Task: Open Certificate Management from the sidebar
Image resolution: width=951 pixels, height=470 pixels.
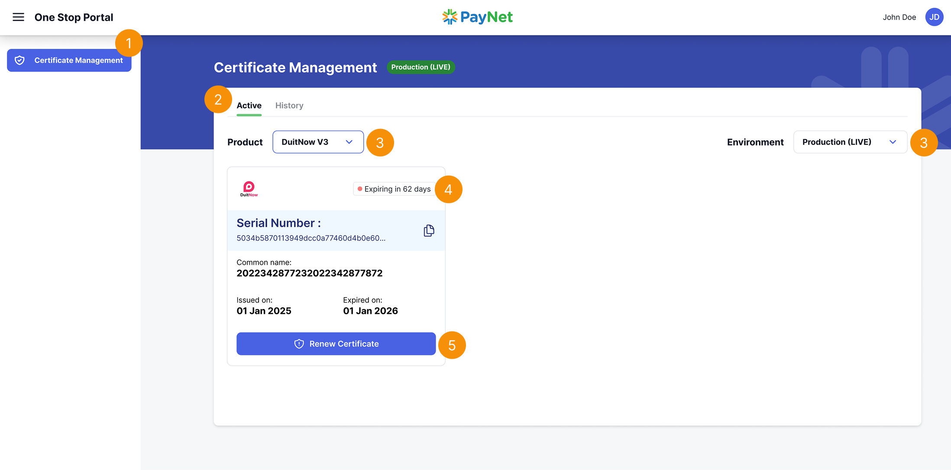Action: 78,60
